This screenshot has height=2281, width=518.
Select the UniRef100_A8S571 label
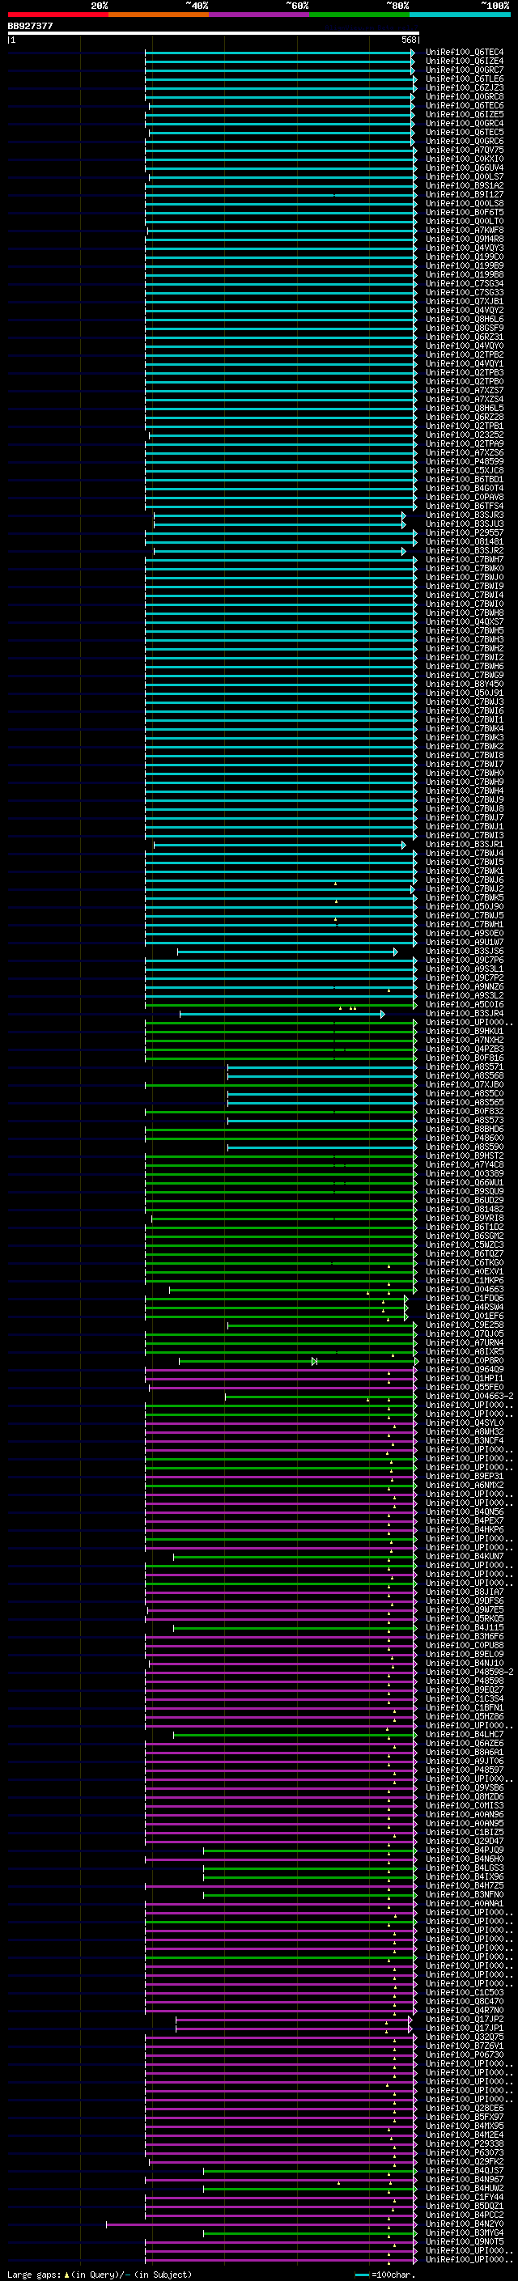coord(465,1067)
